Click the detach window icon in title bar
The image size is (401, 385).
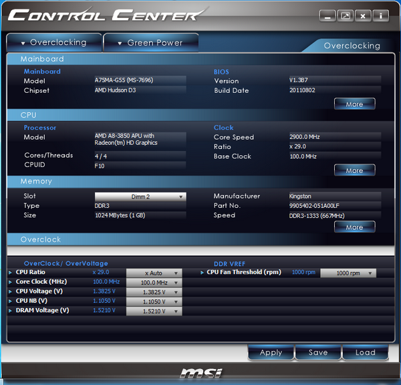pyautogui.click(x=346, y=16)
